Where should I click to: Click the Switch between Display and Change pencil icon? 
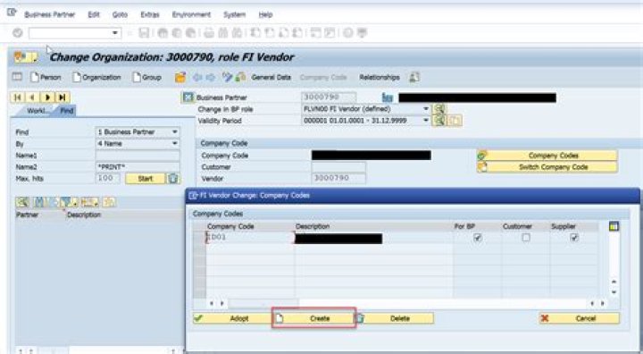(x=227, y=77)
